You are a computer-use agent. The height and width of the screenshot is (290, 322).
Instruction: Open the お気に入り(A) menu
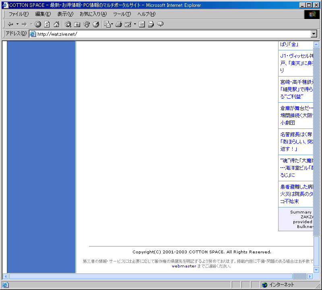coord(93,14)
